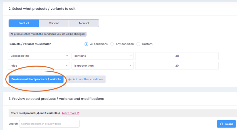Image resolution: width=237 pixels, height=130 pixels.
Task: Click the chevron on Collection title dropdown
Action: click(x=67, y=56)
